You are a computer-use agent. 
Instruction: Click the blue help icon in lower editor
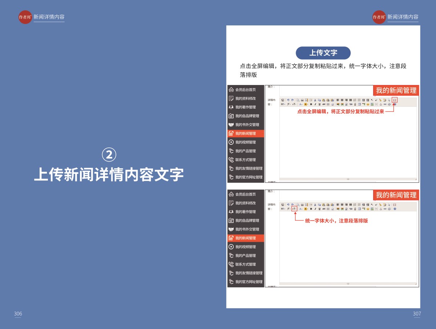tap(395, 209)
